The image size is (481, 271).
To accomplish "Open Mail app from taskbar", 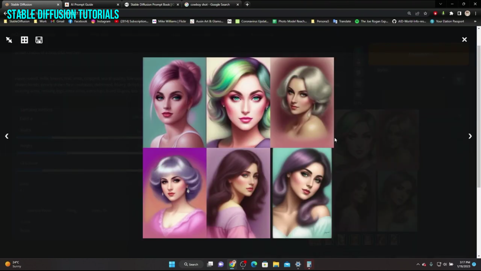I will click(287, 264).
